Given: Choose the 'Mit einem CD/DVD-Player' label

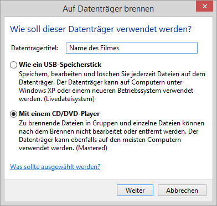Looking at the screenshot, I should (59, 114).
